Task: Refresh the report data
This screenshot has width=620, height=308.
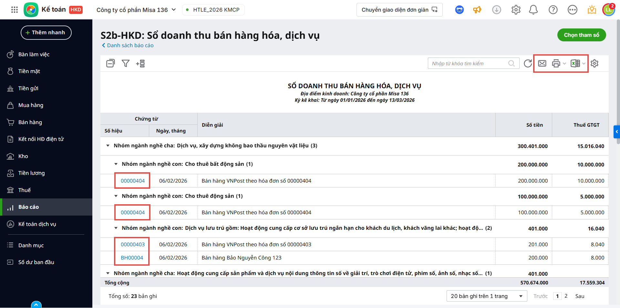Action: pos(528,63)
